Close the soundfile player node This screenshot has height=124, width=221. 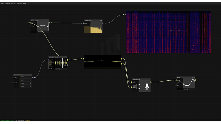click(x=66, y=57)
